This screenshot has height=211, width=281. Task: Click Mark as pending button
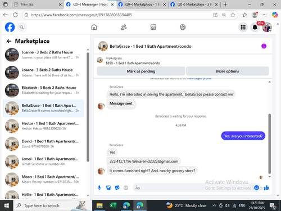(x=141, y=71)
